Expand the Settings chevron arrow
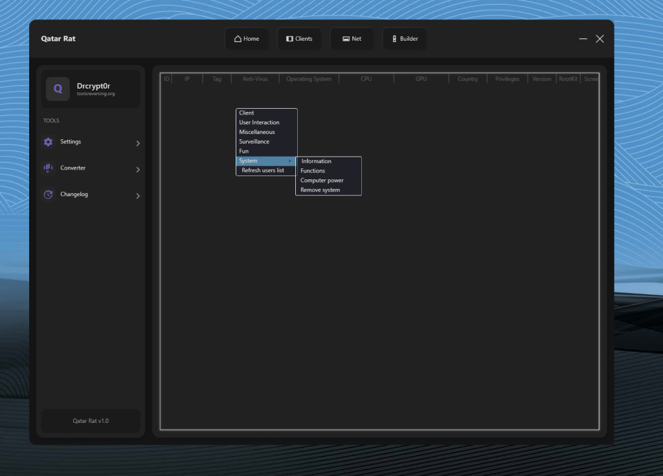Image resolution: width=663 pixels, height=476 pixels. 138,143
